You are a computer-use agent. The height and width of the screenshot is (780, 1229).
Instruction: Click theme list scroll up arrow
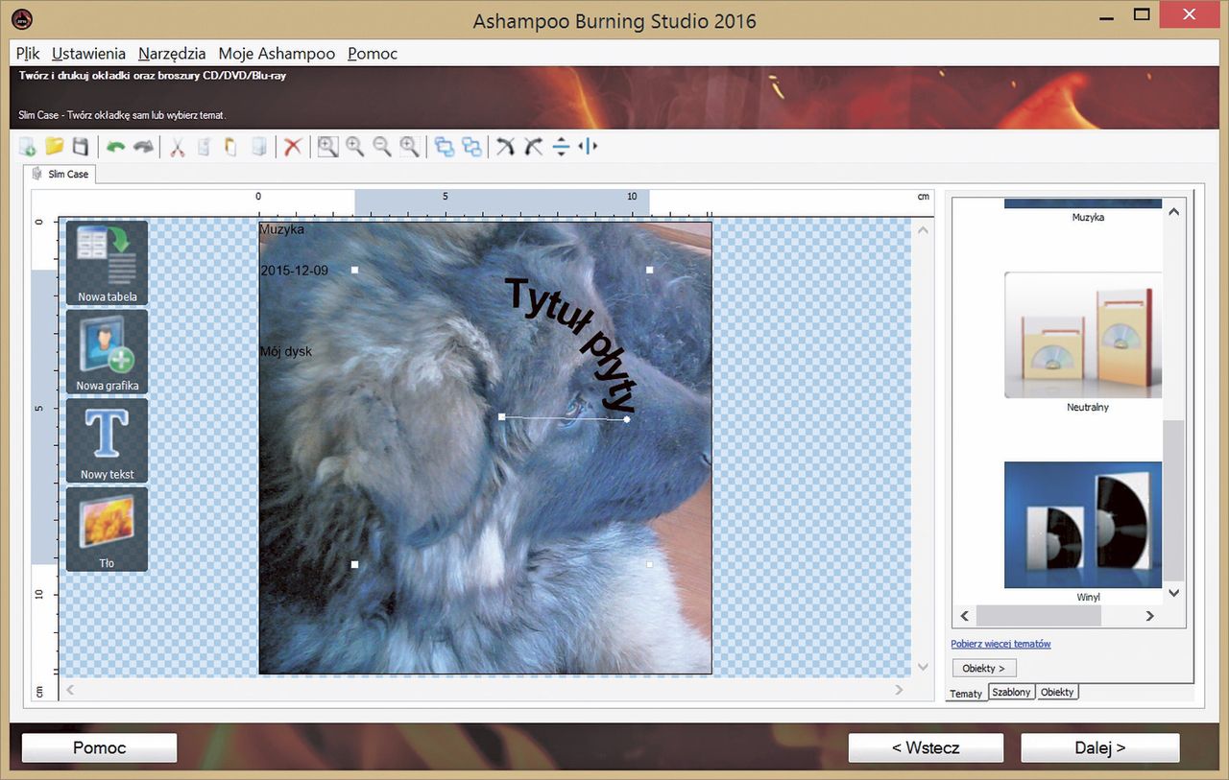point(1173,211)
